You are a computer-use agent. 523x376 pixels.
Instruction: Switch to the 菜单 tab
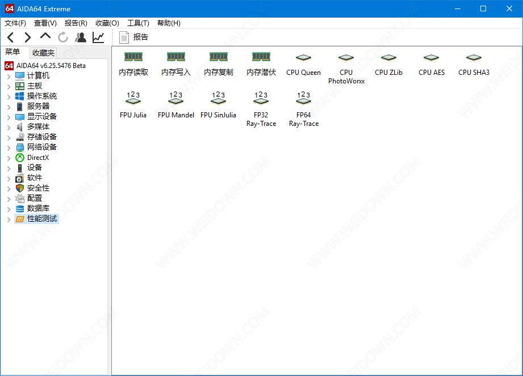click(x=12, y=52)
